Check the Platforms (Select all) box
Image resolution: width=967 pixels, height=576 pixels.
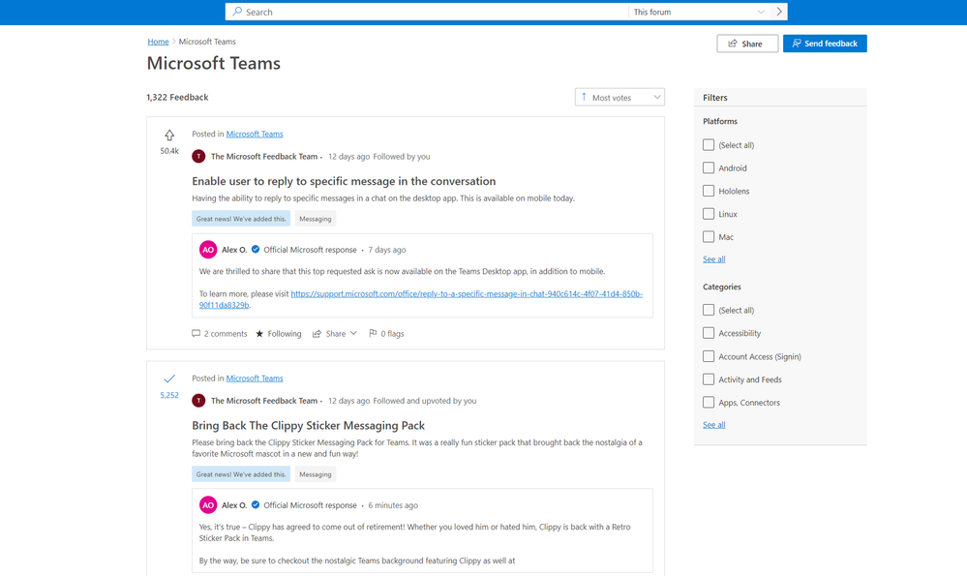click(709, 145)
